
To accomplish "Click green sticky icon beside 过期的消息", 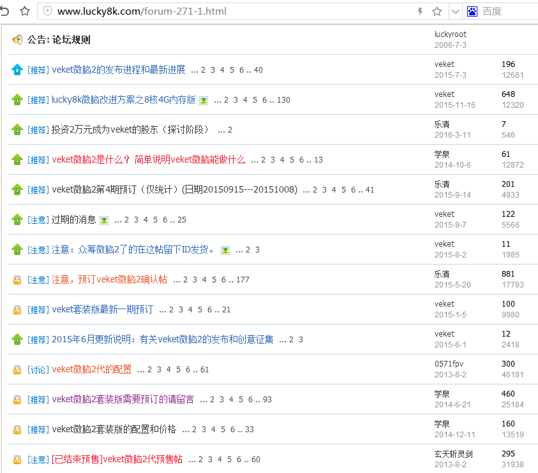I will [x=17, y=220].
